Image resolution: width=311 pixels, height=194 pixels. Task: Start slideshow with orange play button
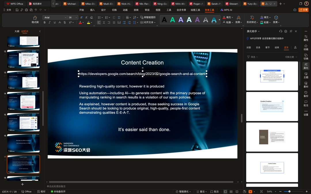(x=250, y=192)
